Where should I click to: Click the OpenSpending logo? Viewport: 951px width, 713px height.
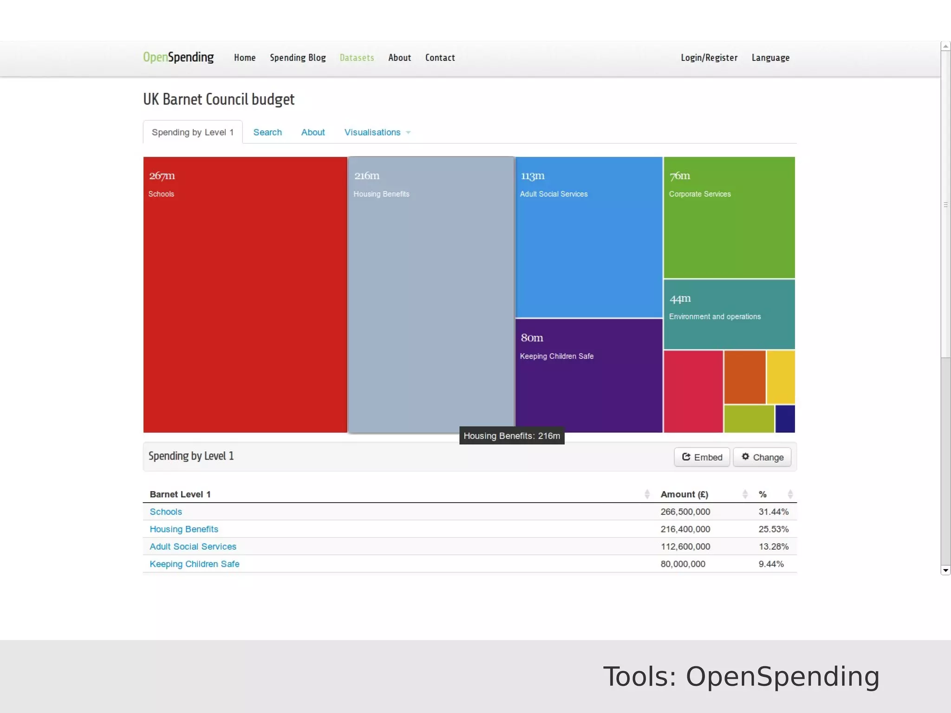coord(178,57)
